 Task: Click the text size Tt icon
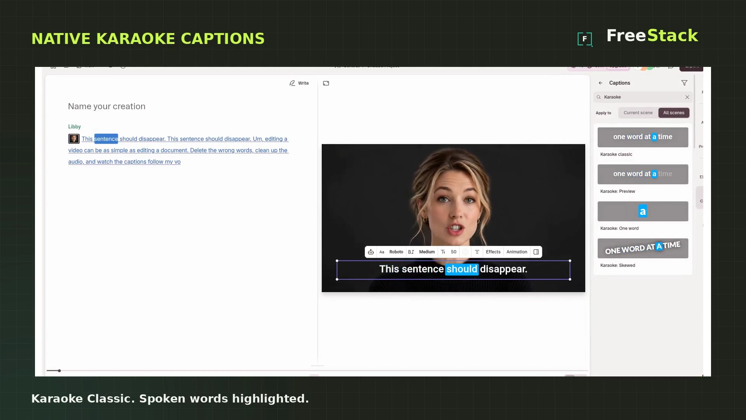click(443, 252)
